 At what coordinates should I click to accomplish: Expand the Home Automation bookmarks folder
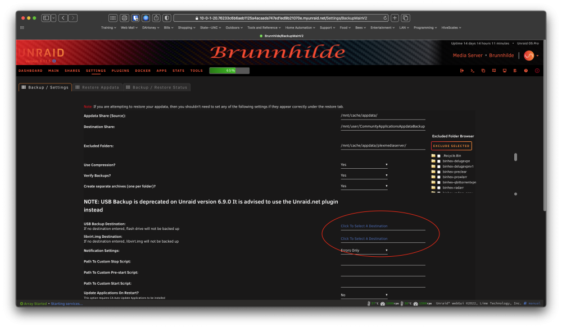(300, 27)
